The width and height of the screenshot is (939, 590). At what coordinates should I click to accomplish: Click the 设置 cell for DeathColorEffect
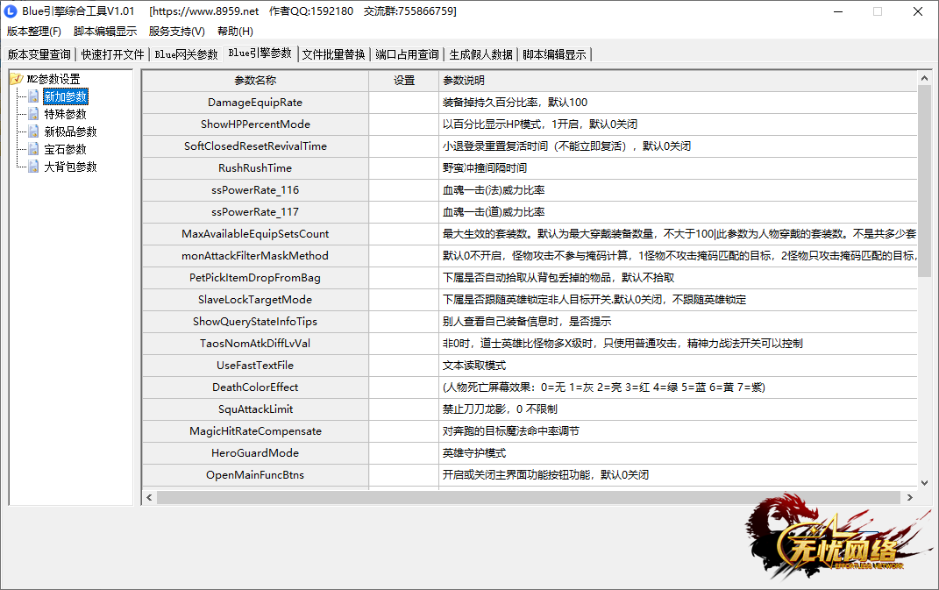point(403,387)
